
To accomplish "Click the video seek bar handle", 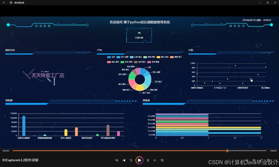I will pyautogui.click(x=227, y=151).
